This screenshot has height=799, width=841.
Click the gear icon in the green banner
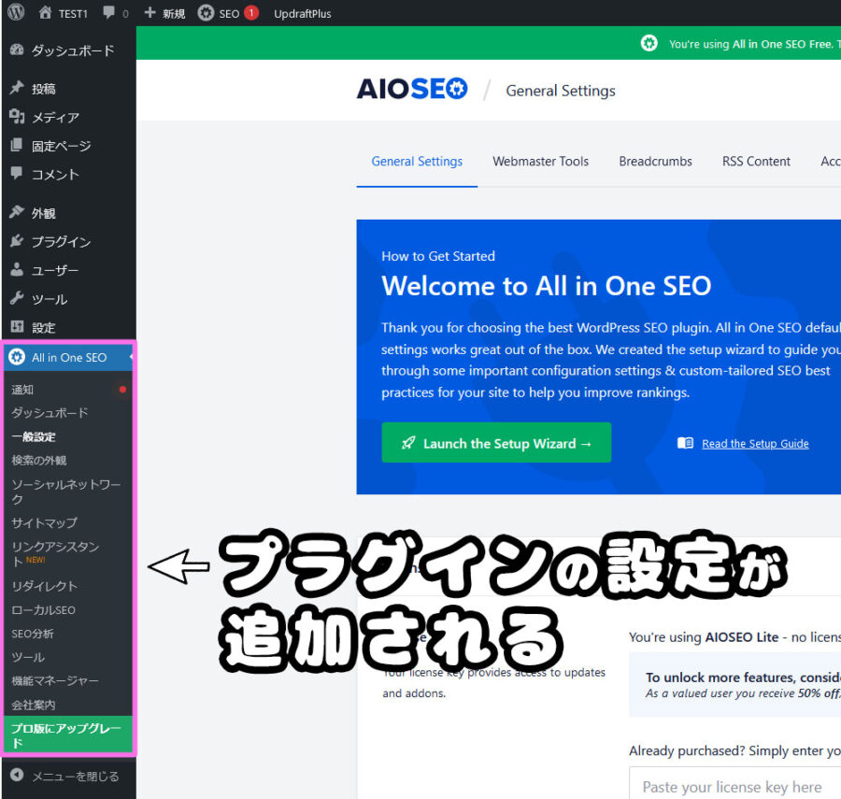coord(649,43)
